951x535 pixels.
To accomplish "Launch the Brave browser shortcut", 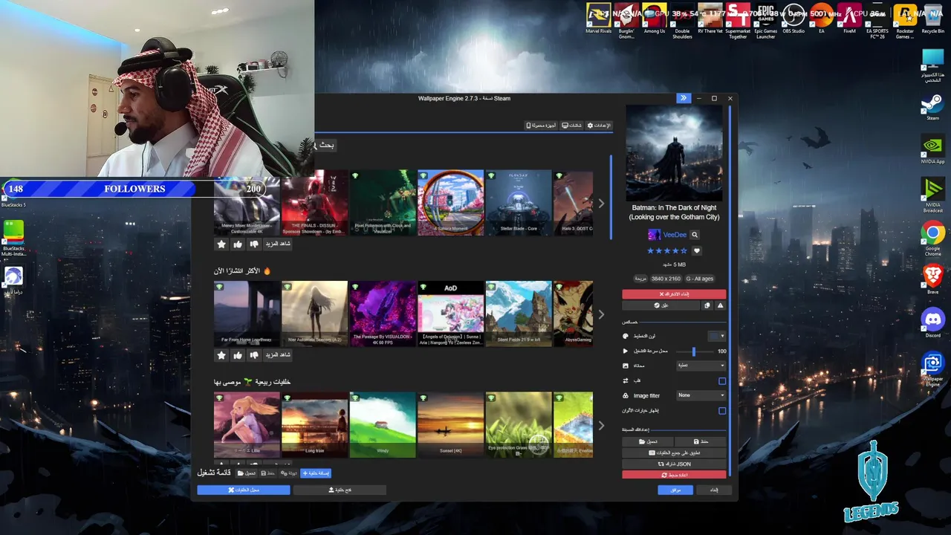I will pyautogui.click(x=932, y=280).
